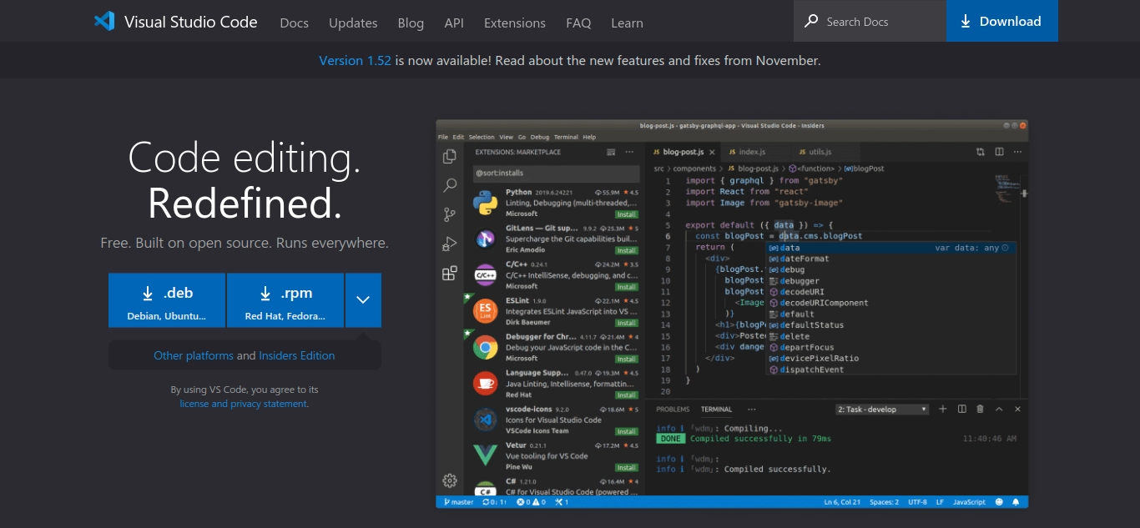
Task: Click the @sort:installs extensions search box
Action: [555, 173]
